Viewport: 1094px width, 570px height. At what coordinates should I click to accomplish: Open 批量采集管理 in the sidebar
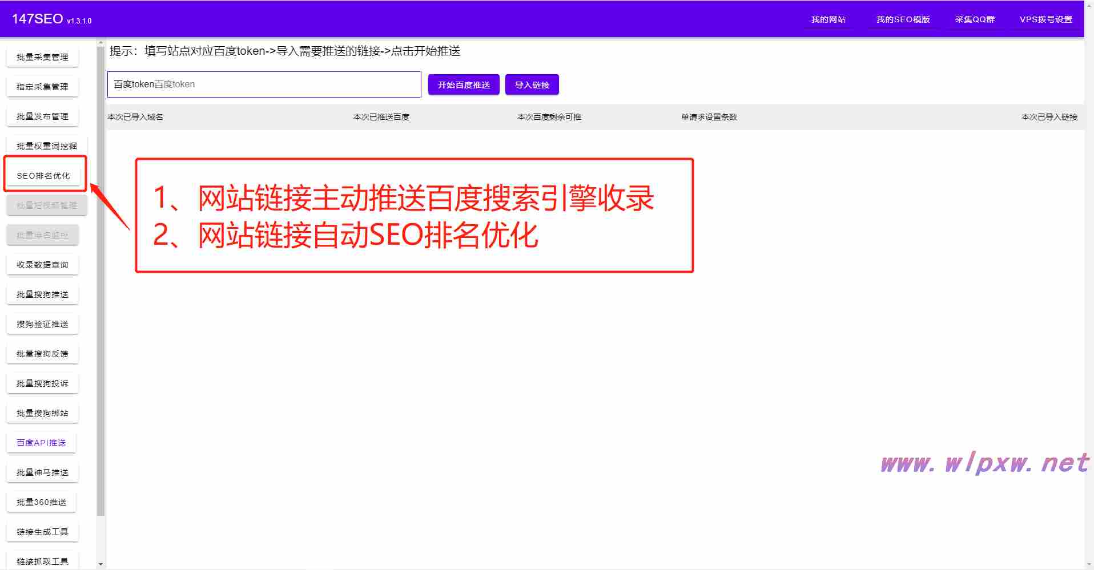point(42,57)
